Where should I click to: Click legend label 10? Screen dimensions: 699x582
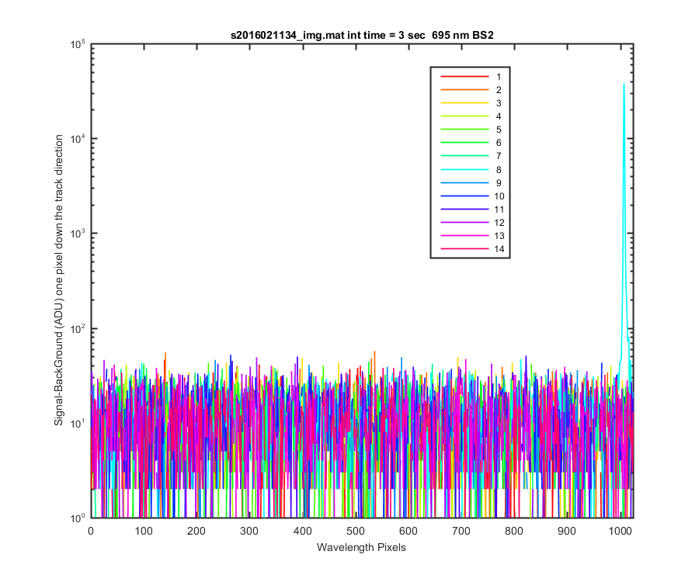[x=499, y=196]
